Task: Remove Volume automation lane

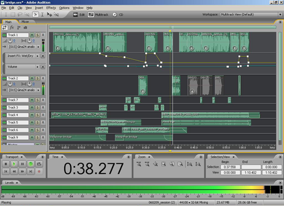Action: click(x=43, y=67)
